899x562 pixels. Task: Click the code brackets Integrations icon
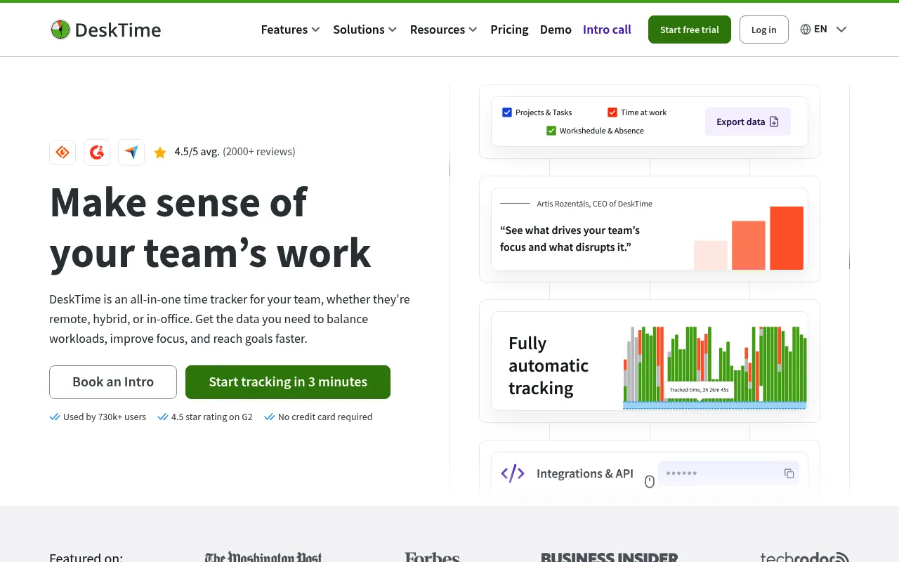pyautogui.click(x=513, y=473)
